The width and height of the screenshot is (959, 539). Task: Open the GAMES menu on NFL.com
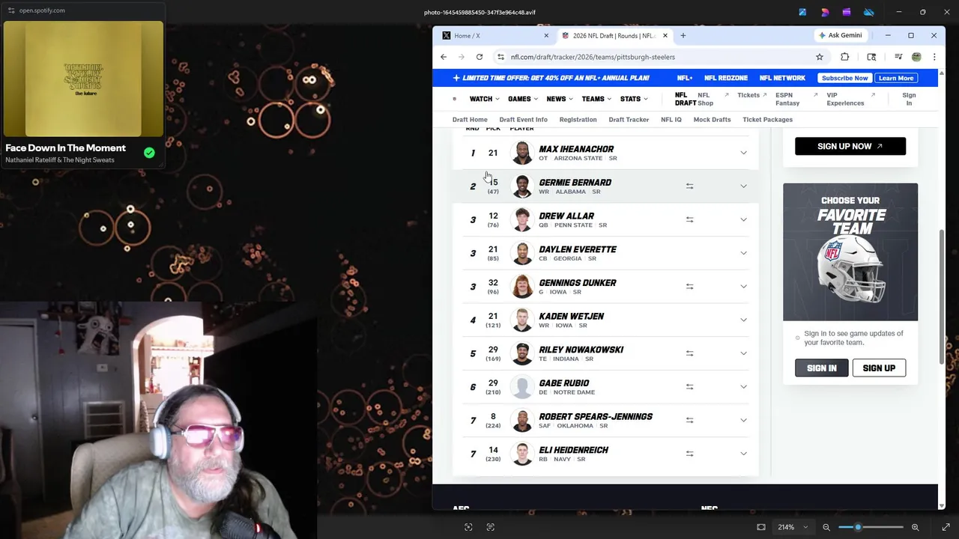coord(522,99)
